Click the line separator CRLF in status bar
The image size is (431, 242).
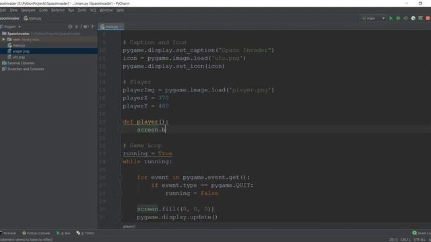pyautogui.click(x=405, y=239)
